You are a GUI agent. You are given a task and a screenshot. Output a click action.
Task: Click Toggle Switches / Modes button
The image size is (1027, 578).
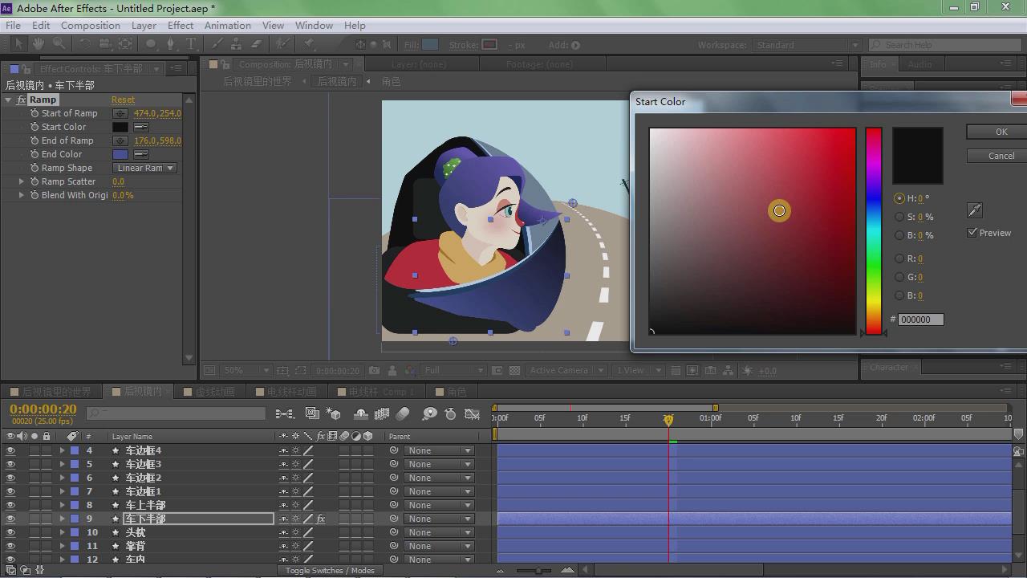click(330, 571)
